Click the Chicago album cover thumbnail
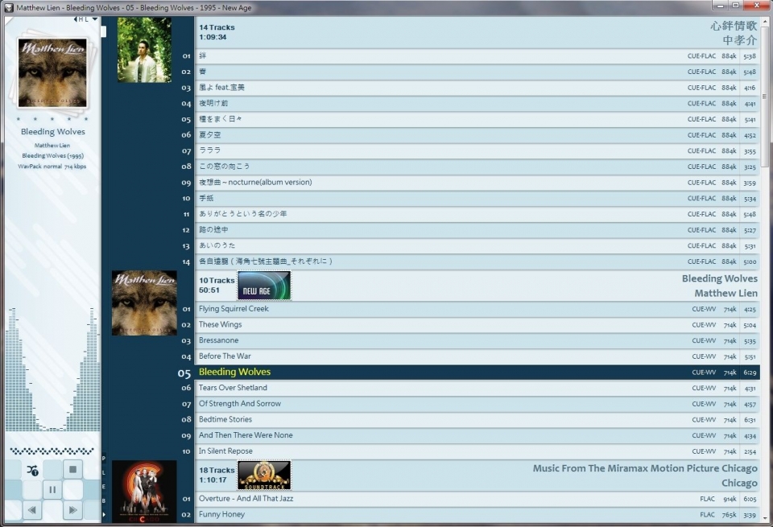Image resolution: width=773 pixels, height=527 pixels. tap(144, 491)
